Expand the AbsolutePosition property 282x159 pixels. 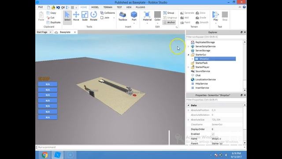click(x=188, y=110)
